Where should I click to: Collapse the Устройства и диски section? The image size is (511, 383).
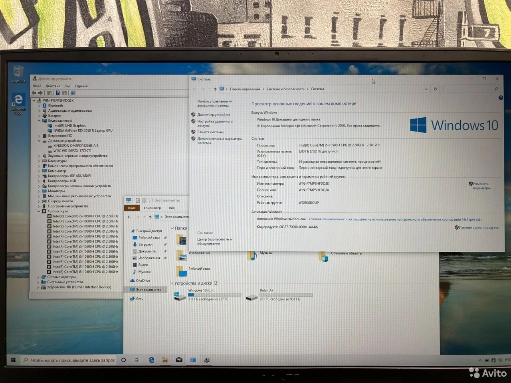point(172,283)
